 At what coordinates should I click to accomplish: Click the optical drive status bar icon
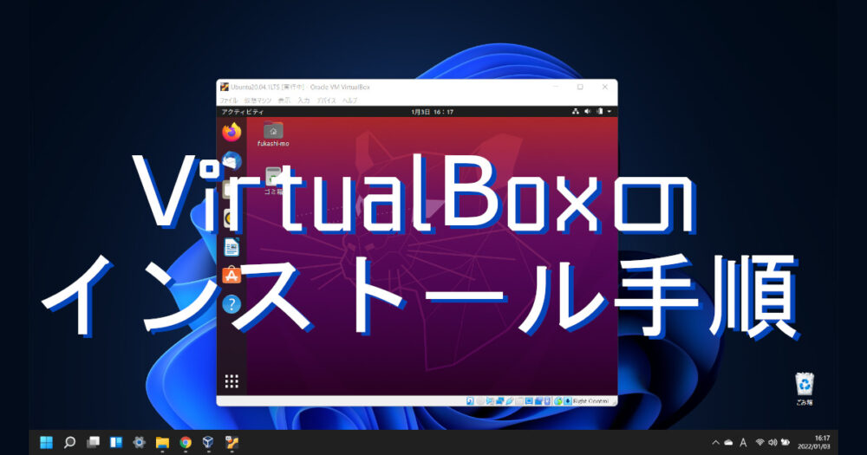point(480,400)
